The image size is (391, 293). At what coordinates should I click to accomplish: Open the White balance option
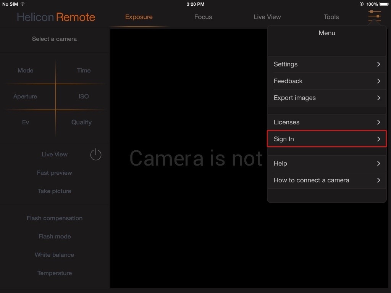coord(54,254)
